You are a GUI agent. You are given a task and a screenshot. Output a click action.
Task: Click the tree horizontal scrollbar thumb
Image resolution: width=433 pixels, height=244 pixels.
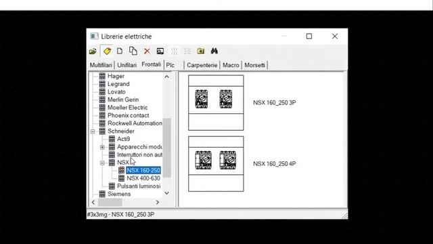tap(110, 203)
